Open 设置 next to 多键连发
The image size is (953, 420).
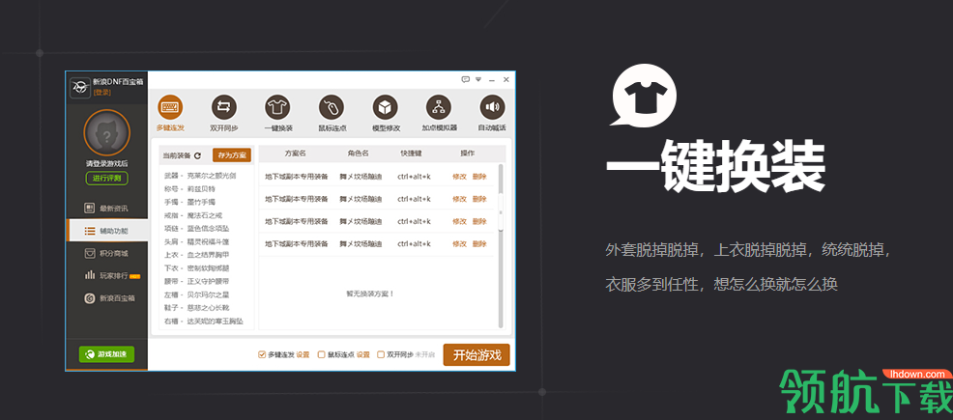[303, 354]
